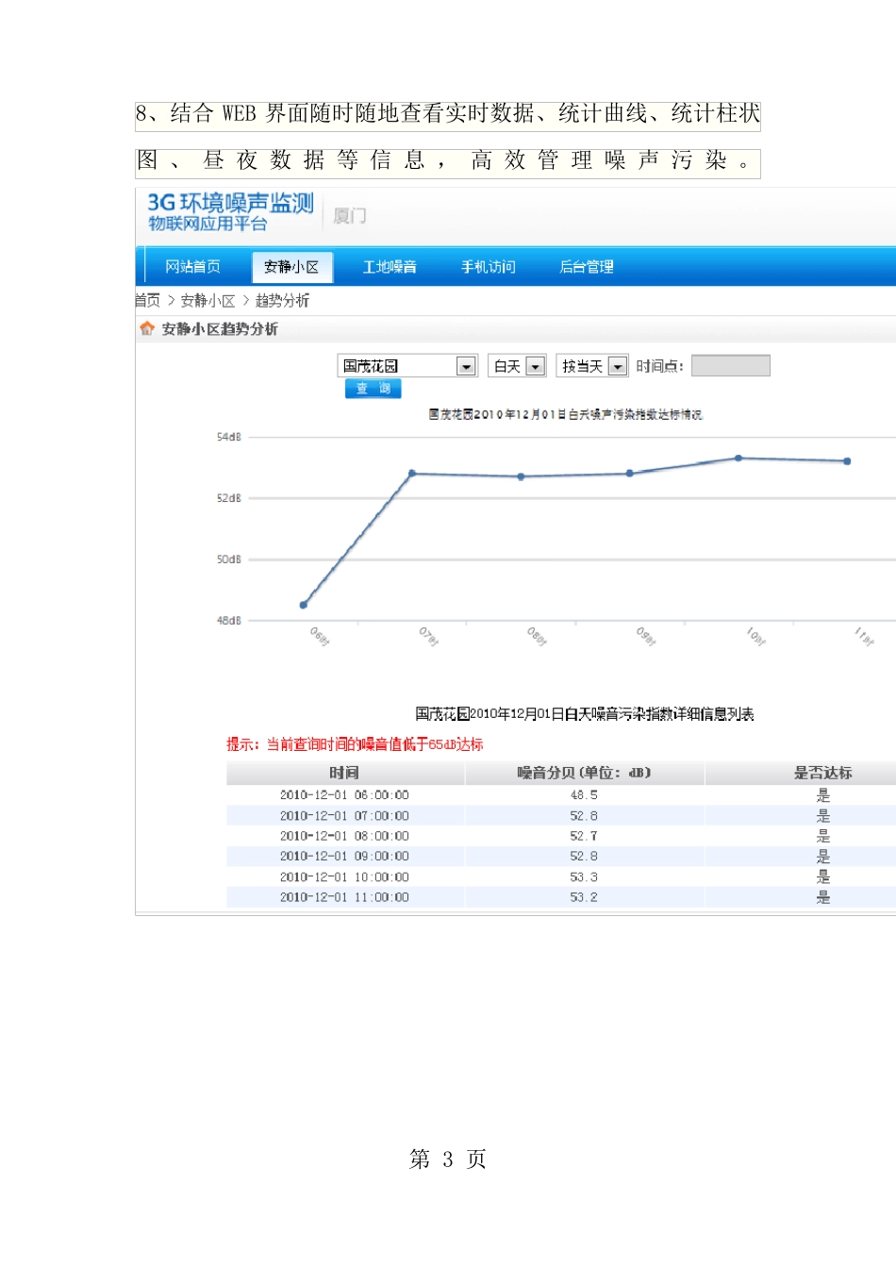
Task: Click the red 提示 notice text
Action: (x=355, y=744)
